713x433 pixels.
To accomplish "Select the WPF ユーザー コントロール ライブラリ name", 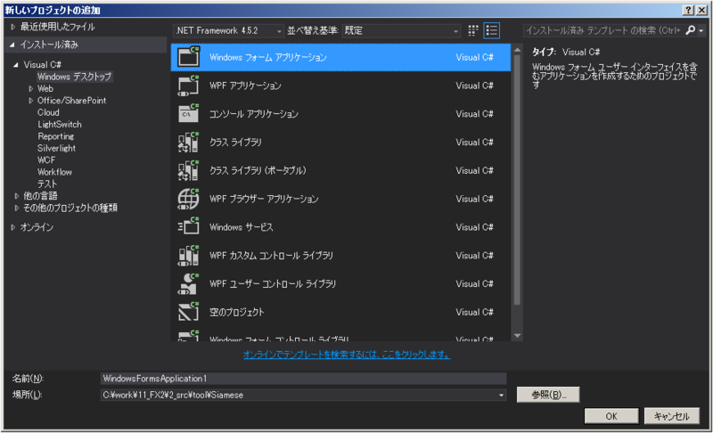I will click(273, 283).
